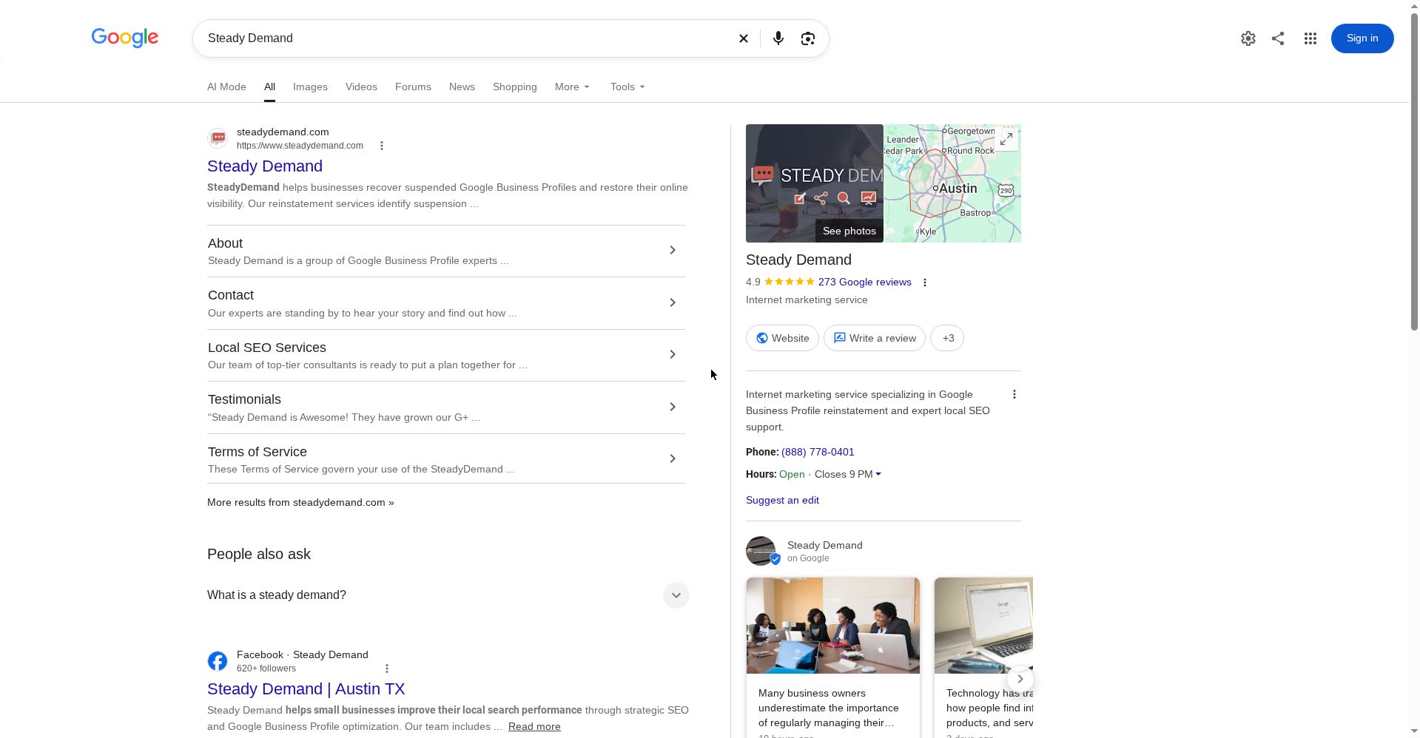Click Suggest an edit link
Screen dimensions: 1420x738
pyautogui.click(x=782, y=501)
